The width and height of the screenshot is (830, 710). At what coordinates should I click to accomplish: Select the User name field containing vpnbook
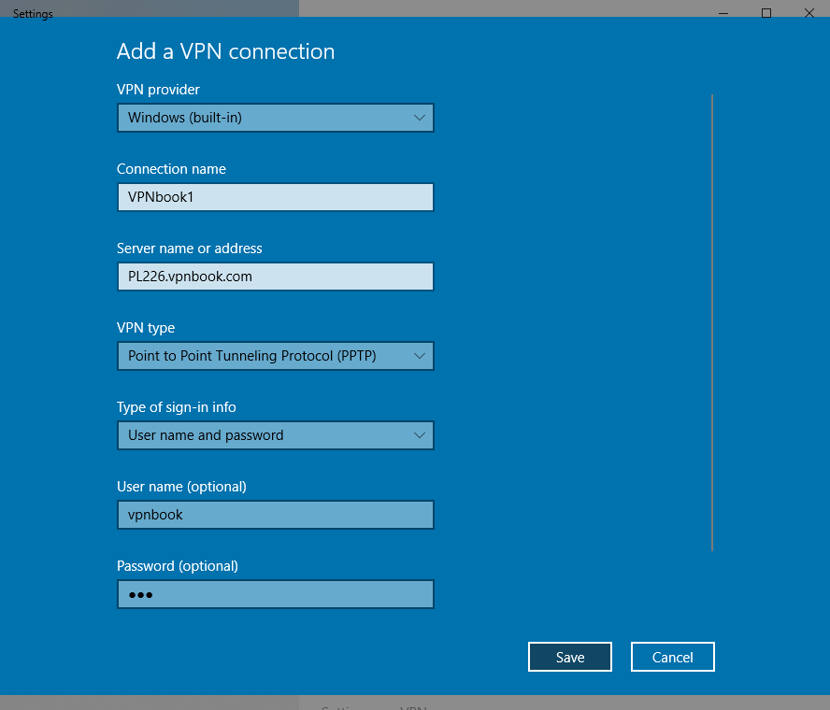click(x=275, y=515)
